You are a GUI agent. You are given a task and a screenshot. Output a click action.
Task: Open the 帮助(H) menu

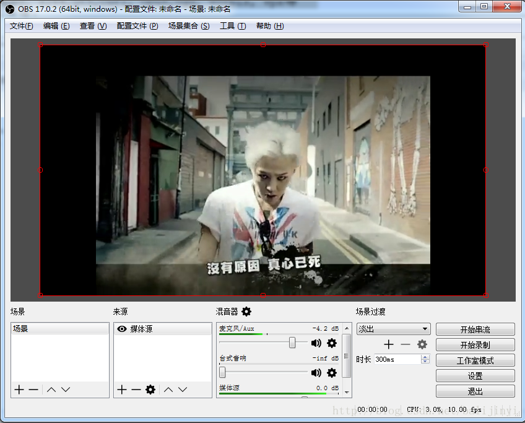pos(270,26)
